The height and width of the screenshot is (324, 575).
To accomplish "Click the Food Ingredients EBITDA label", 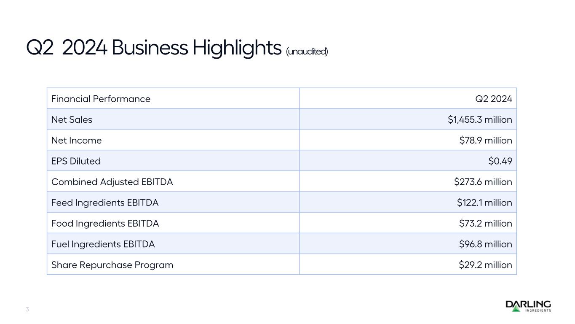I will [x=105, y=224].
